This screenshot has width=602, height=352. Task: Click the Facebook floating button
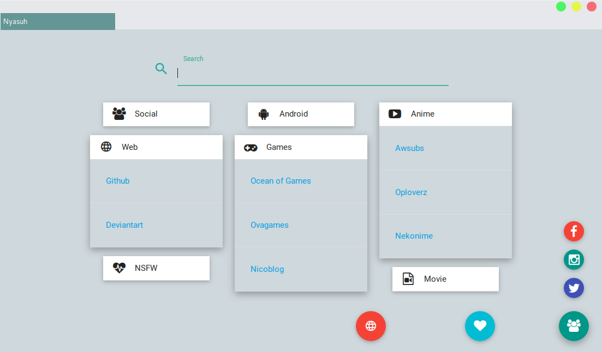tap(574, 232)
